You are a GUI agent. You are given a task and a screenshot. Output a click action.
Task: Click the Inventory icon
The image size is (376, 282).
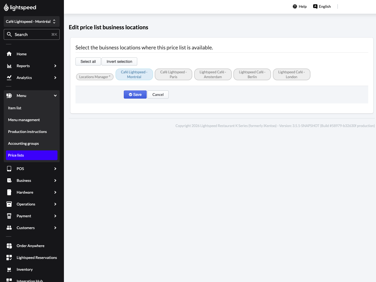[x=9, y=269]
